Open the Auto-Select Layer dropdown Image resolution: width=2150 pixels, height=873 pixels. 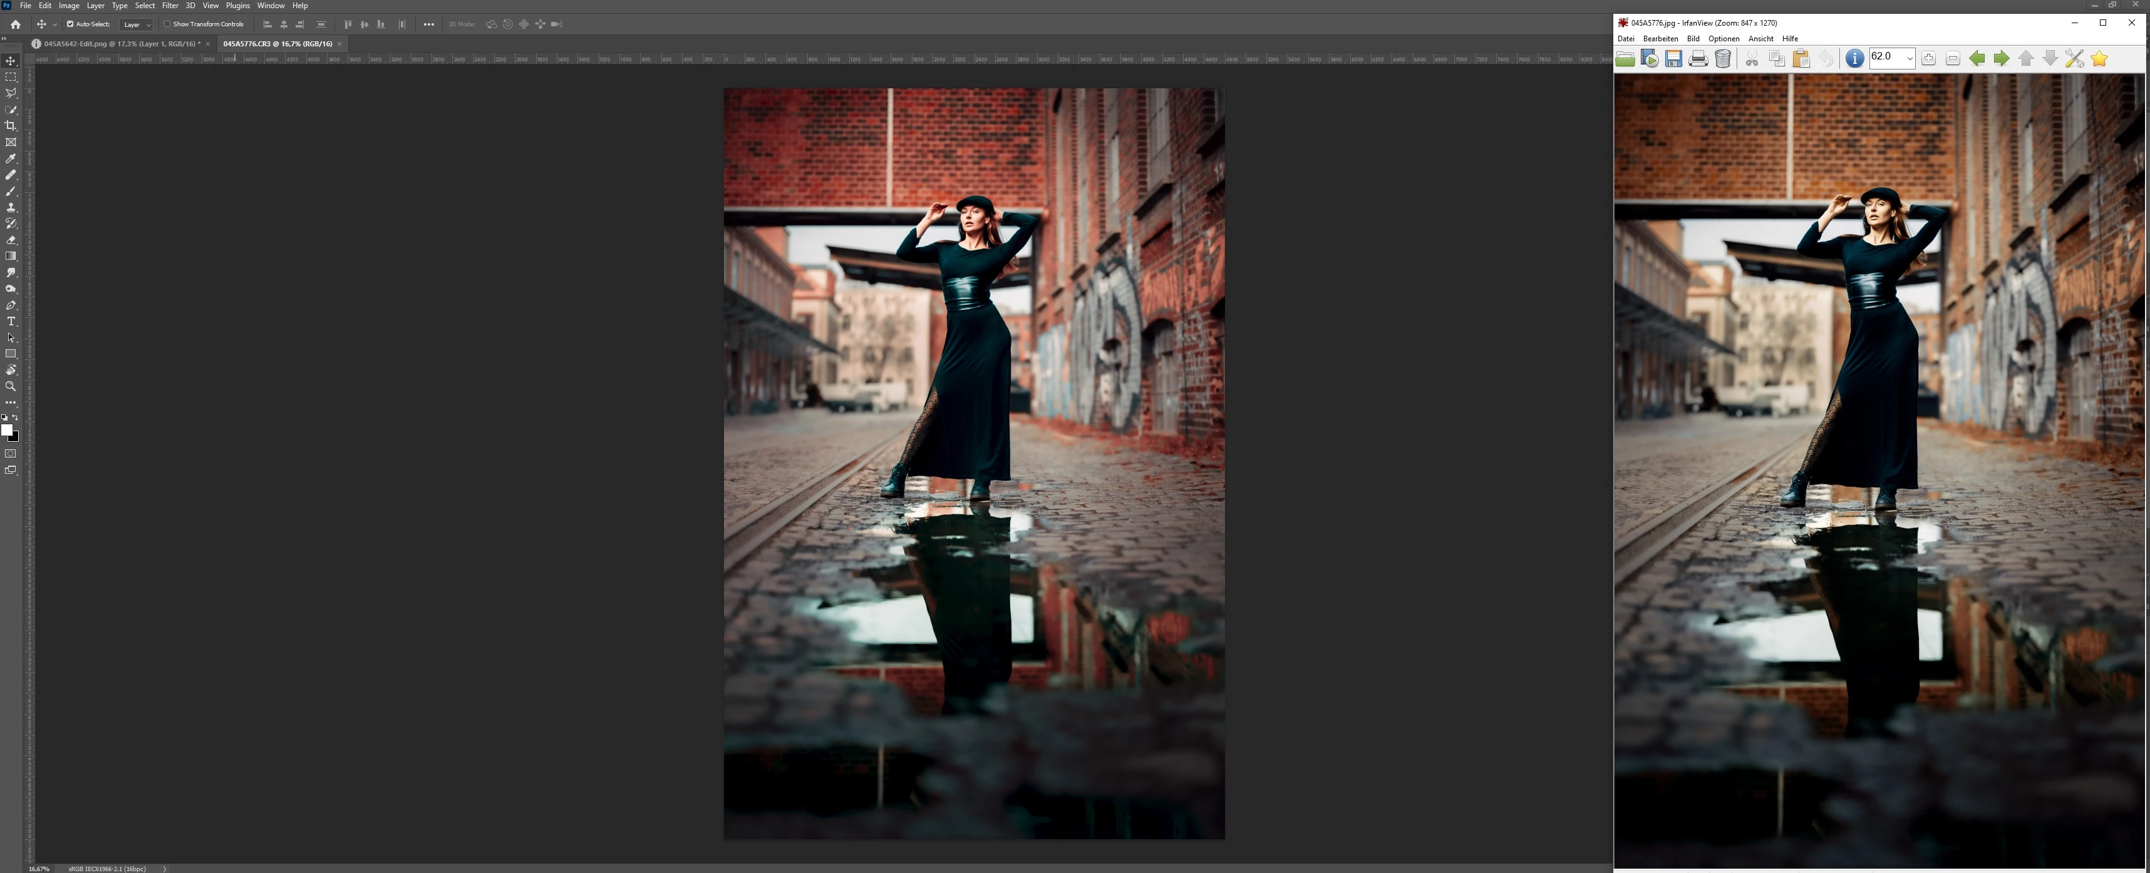click(136, 24)
